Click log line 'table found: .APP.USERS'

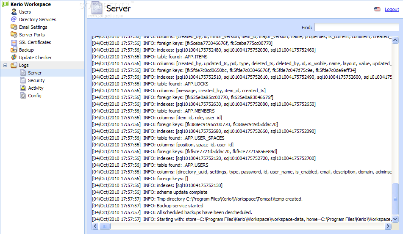click(x=150, y=165)
